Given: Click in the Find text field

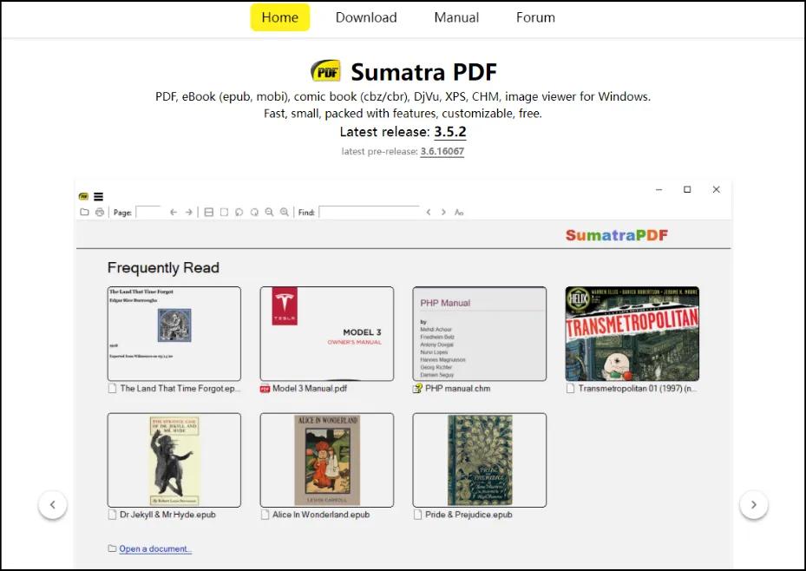Looking at the screenshot, I should pos(369,212).
